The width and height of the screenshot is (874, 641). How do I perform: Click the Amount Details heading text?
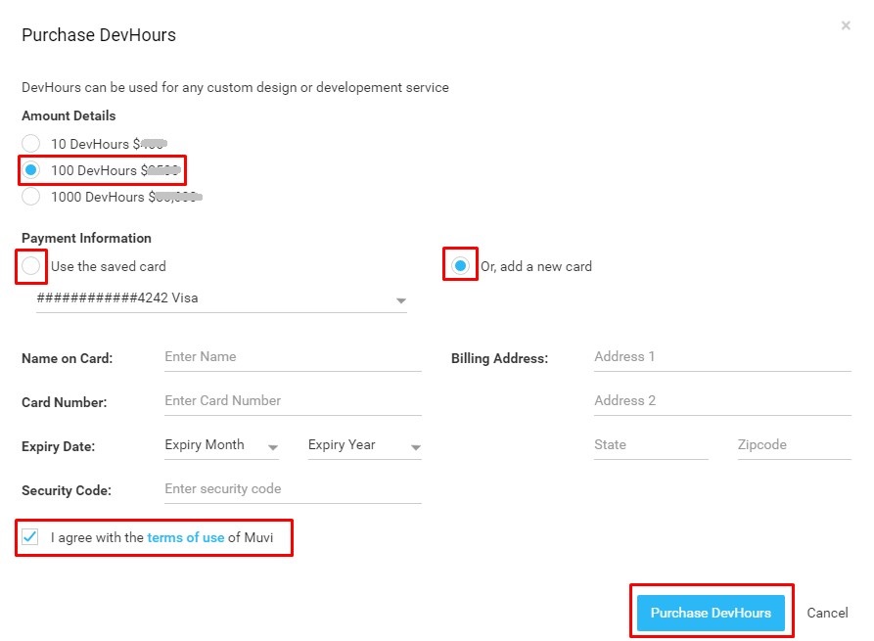coord(69,115)
